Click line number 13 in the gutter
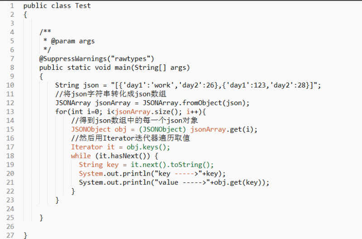 (x=10, y=112)
